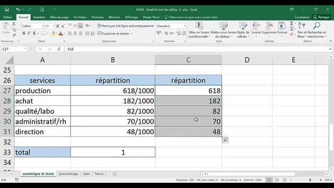Click the print preview icon in the quick access toolbar
This screenshot has height=188, width=334.
pos(42,9)
